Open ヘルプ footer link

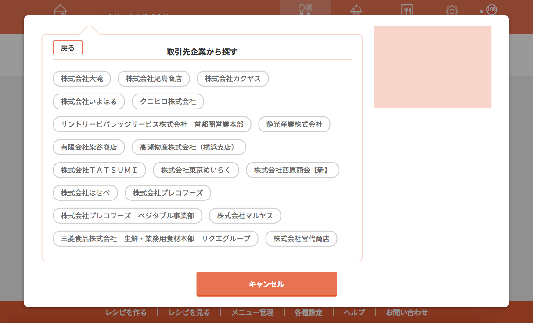[x=354, y=312]
